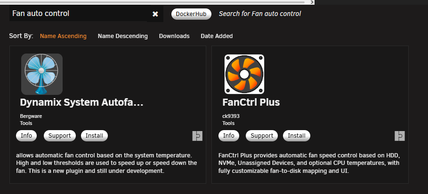
Task: Click the FanCtrl Plus orange fan icon
Action: [x=244, y=74]
